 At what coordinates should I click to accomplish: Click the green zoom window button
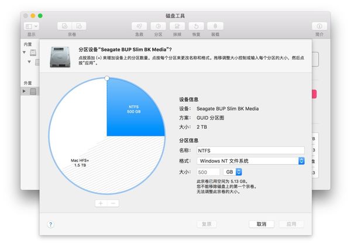(40, 16)
